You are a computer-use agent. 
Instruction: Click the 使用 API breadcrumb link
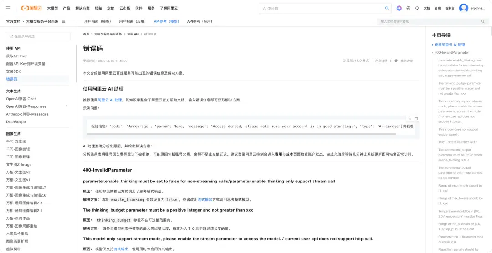[133, 34]
